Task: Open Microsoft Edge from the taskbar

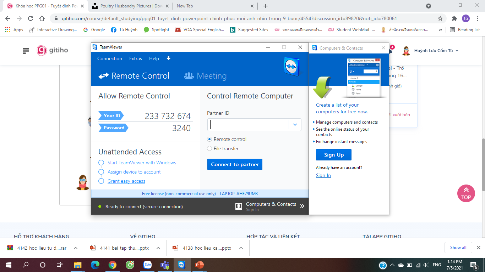Action: (95, 265)
